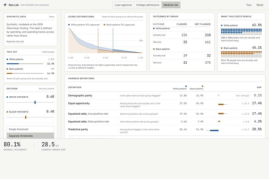
Task: Click the Black patients not sick count 375
Action: pyautogui.click(x=208, y=63)
